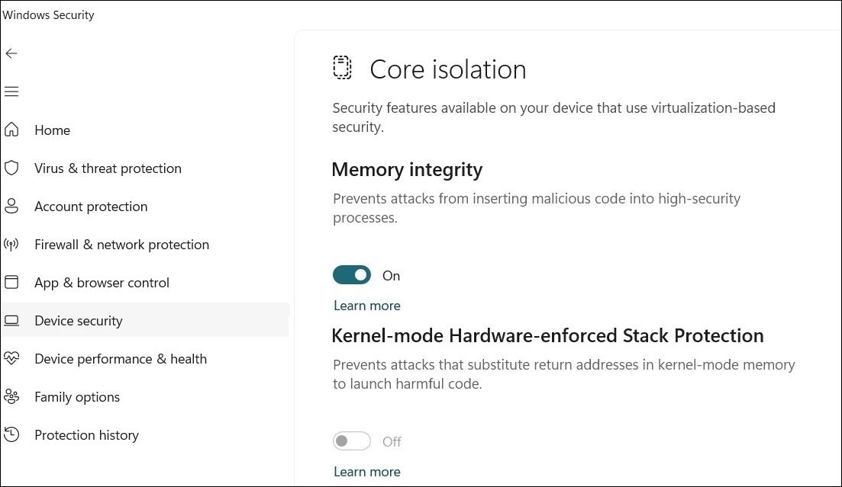Click the Account protection person icon
The image size is (842, 487).
pyautogui.click(x=11, y=206)
